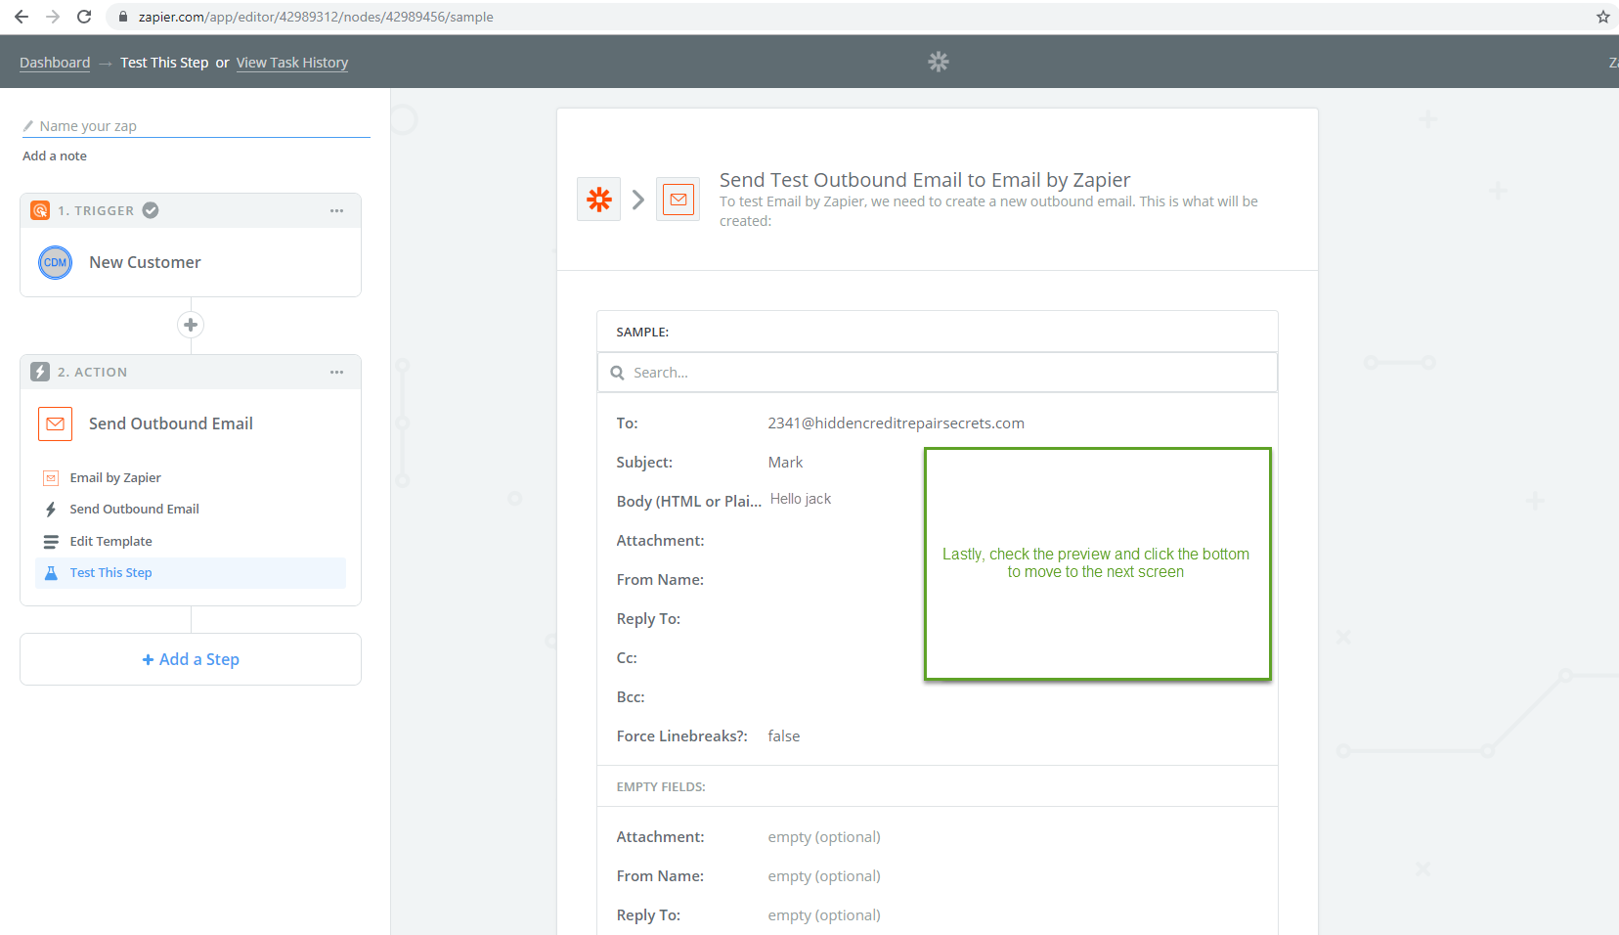Bookmark page with the star icon

[1603, 17]
